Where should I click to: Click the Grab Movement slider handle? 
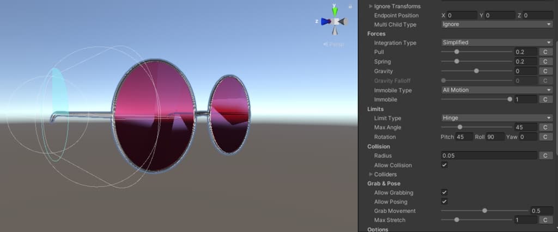click(x=484, y=211)
